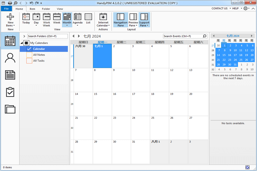The width and height of the screenshot is (257, 171).
Task: Open the Day view dropdown arrow
Action: (x=36, y=26)
